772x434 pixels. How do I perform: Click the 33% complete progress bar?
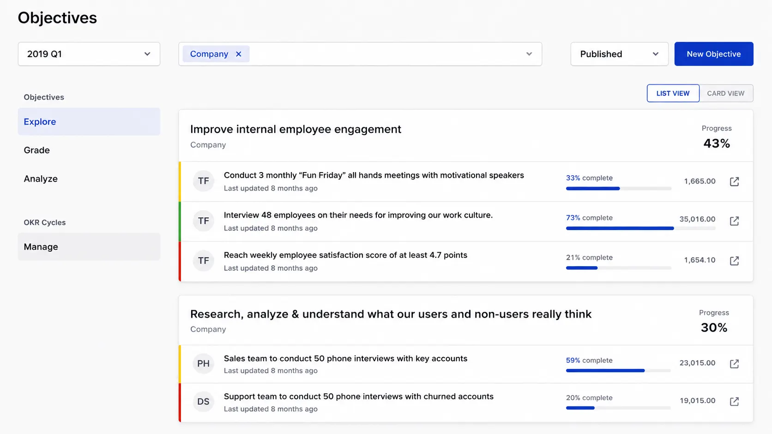pos(618,189)
